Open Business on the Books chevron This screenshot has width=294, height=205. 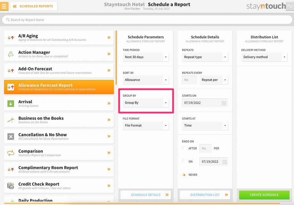click(x=109, y=120)
